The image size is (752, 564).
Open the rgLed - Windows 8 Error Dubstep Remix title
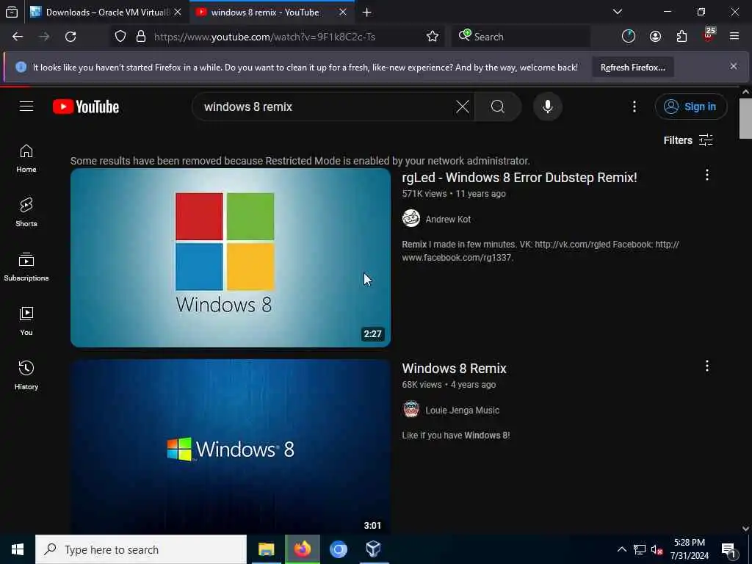(x=519, y=178)
